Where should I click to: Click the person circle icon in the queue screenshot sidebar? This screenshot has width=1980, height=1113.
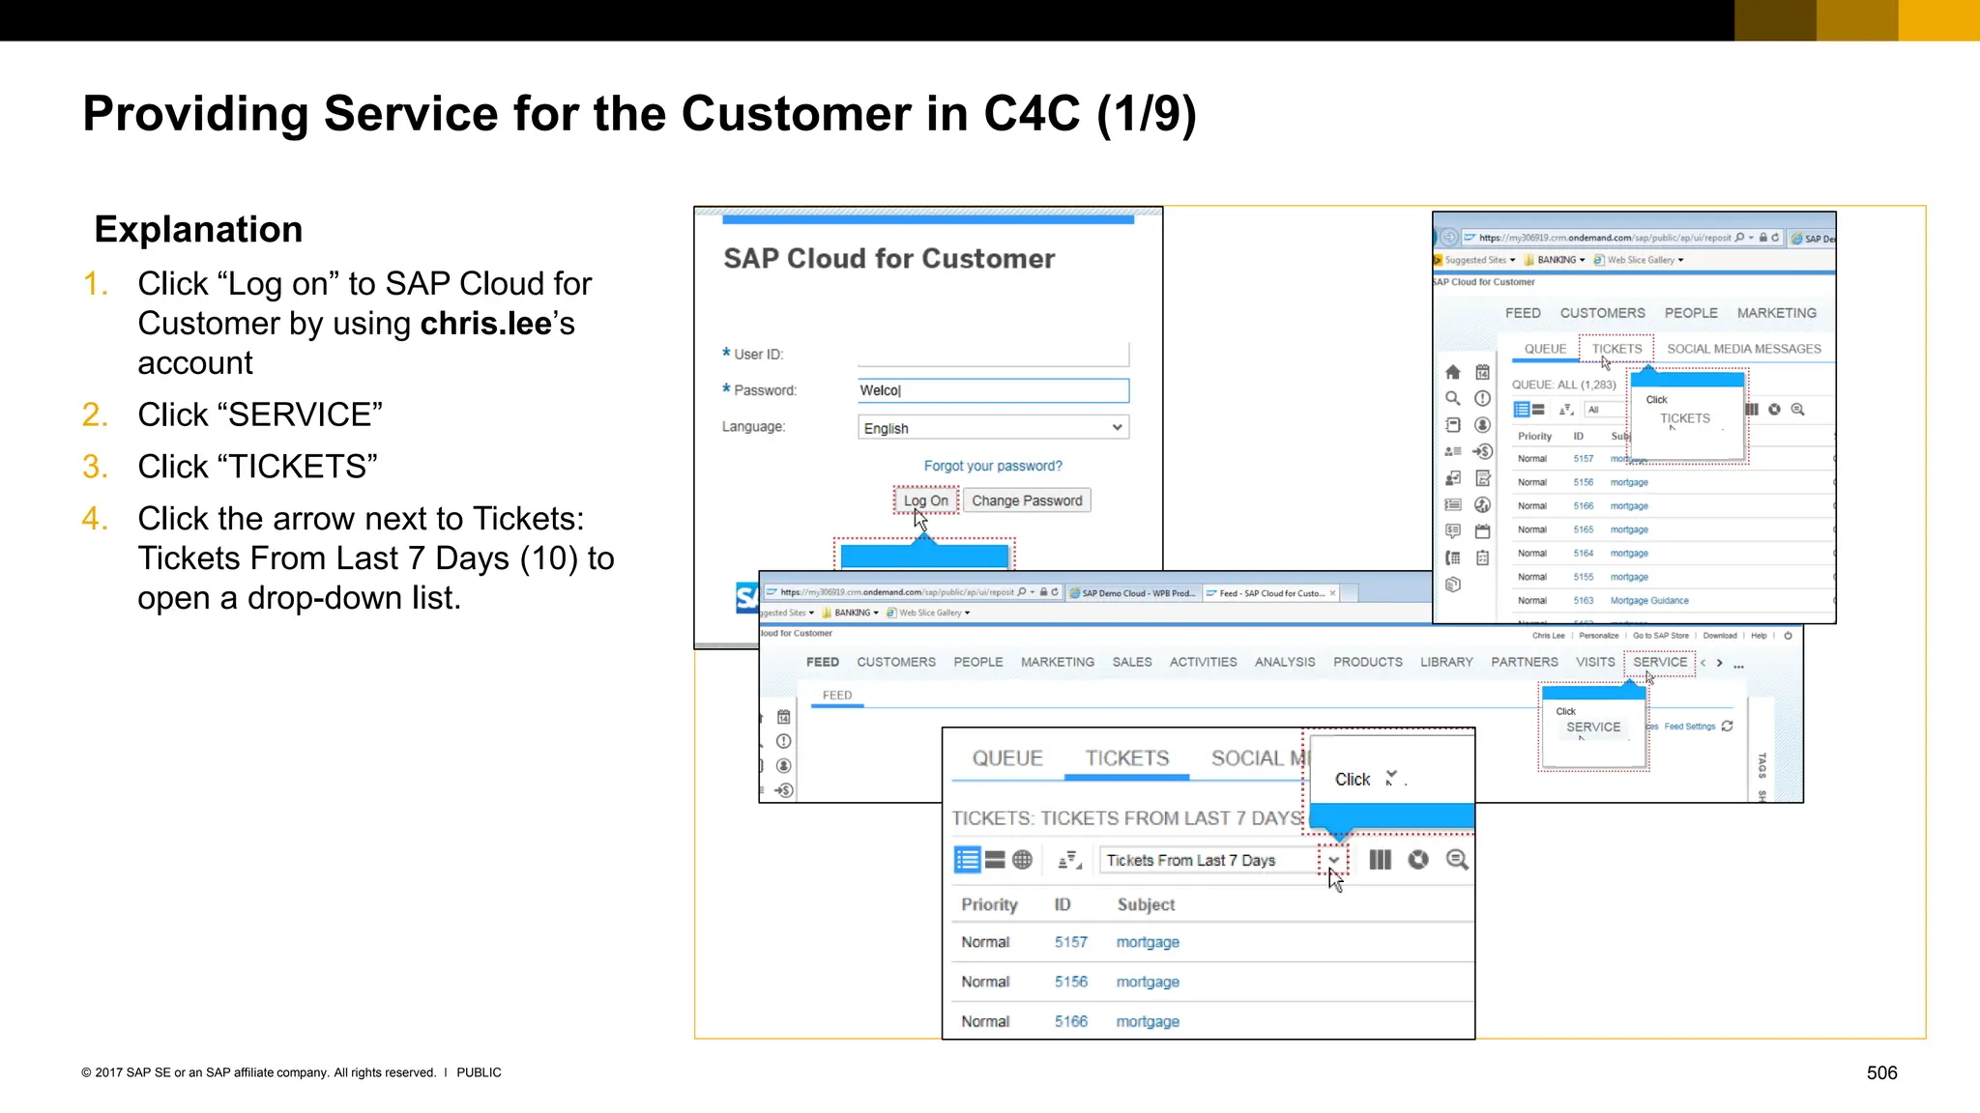[1482, 425]
